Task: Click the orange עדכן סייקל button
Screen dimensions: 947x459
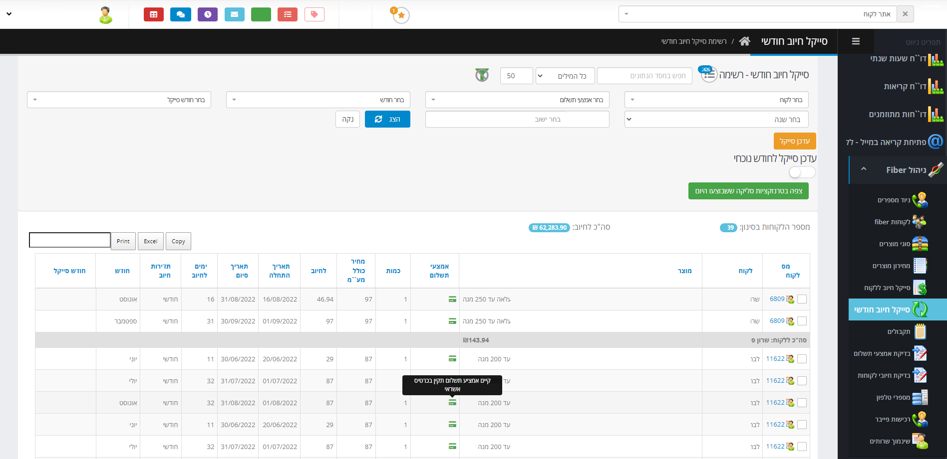Action: coord(795,141)
